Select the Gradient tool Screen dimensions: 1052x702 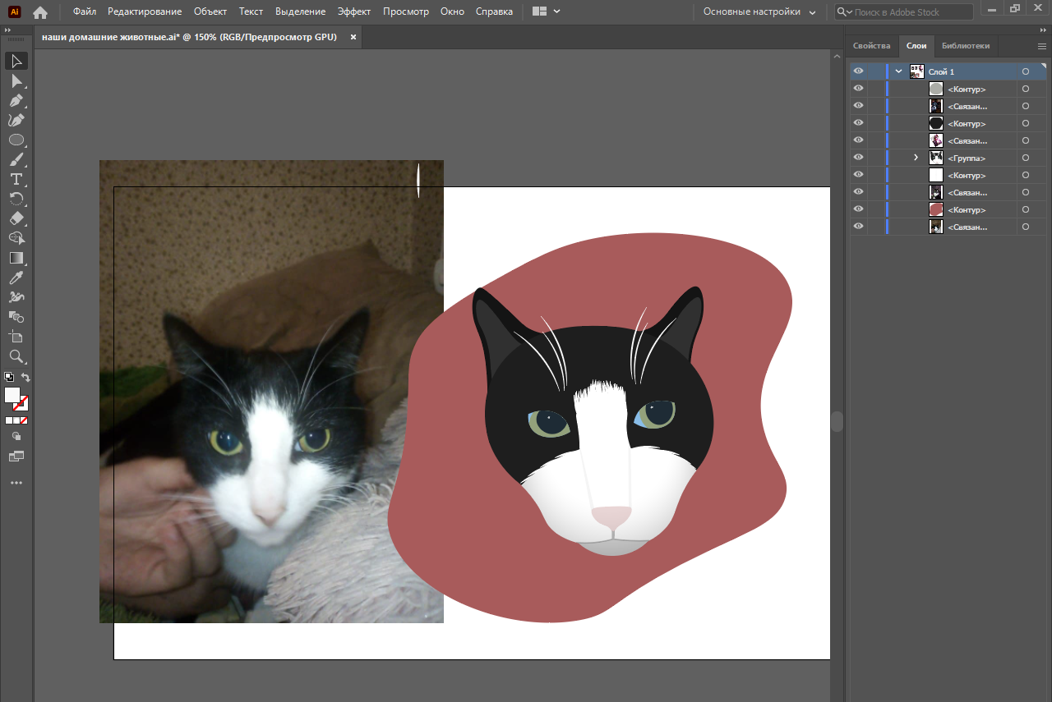pos(16,258)
